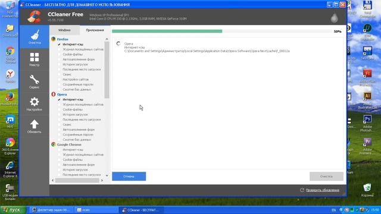Check Firefox Настройки сайтов checkbox
This screenshot has height=214, width=381.
pos(60,79)
